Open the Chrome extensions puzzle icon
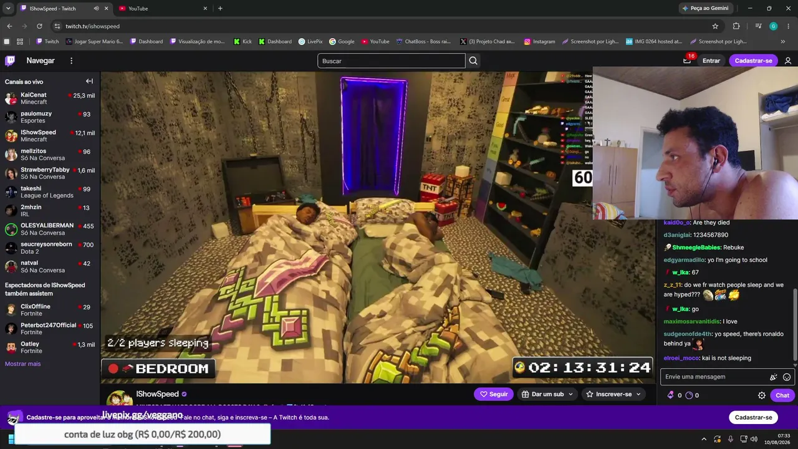 tap(736, 26)
